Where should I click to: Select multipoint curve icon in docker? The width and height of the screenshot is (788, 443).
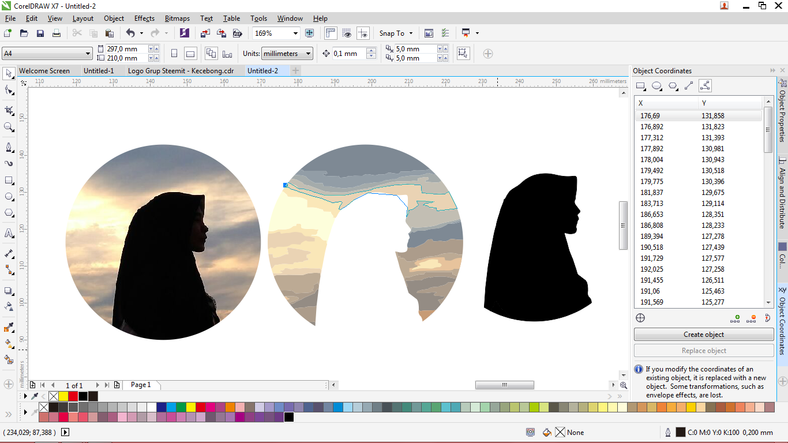tap(705, 86)
